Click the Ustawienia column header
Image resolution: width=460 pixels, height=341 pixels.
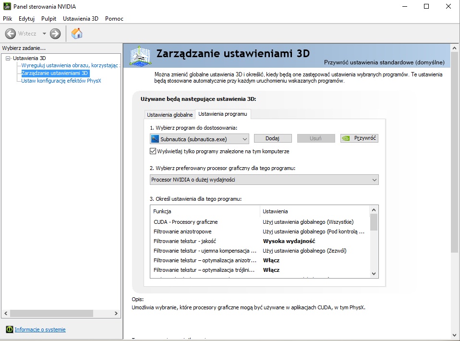point(315,211)
